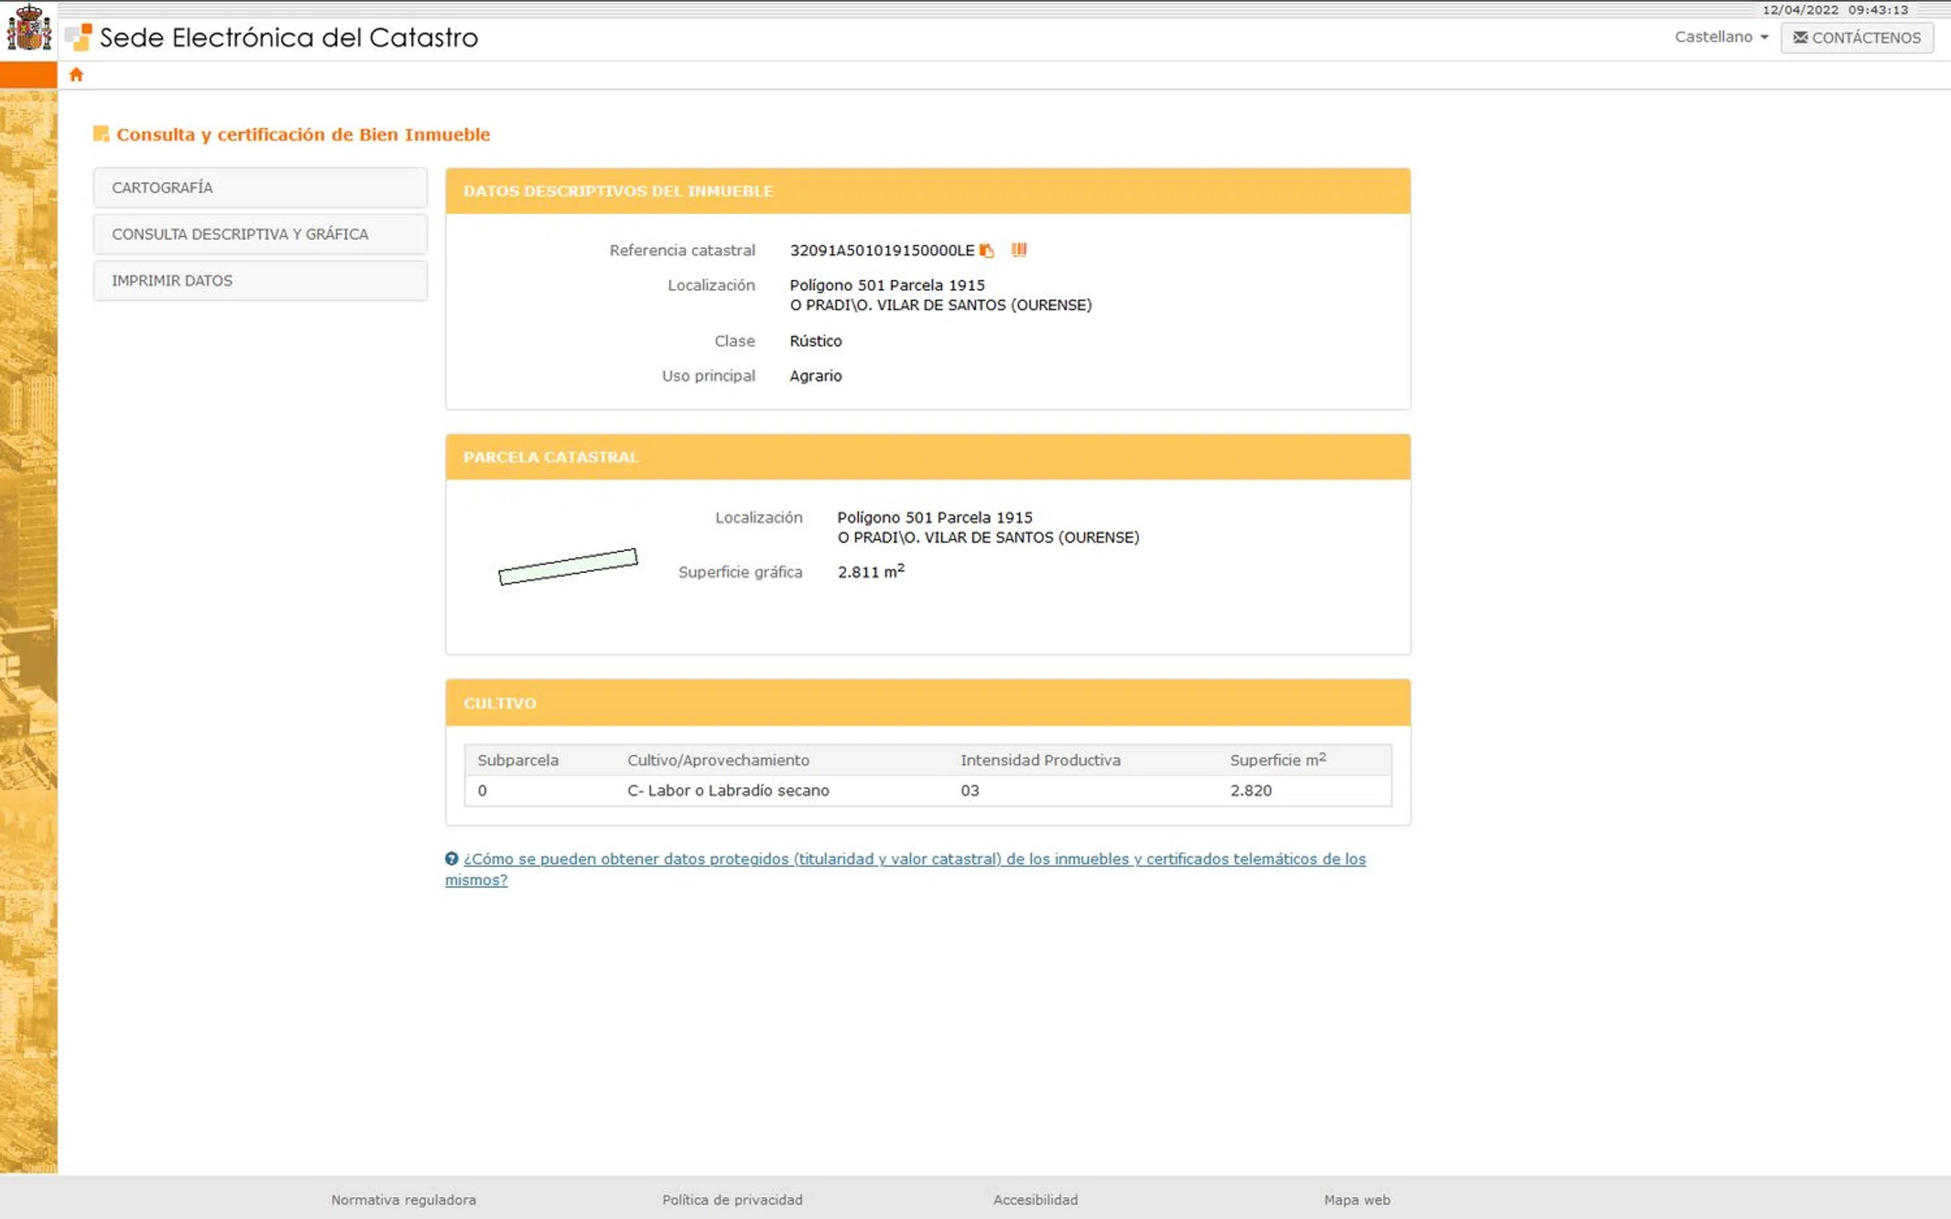Open the Castellano language dropdown
Image resolution: width=1951 pixels, height=1219 pixels.
1720,37
